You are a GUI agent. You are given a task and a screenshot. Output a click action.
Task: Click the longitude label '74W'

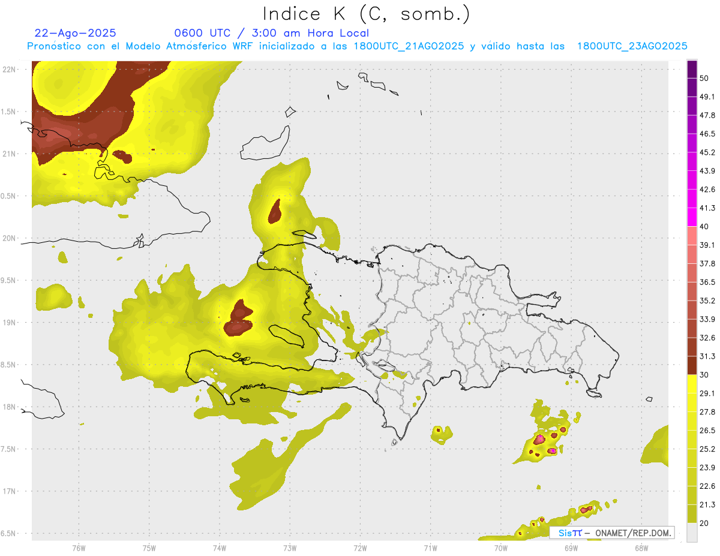point(219,548)
